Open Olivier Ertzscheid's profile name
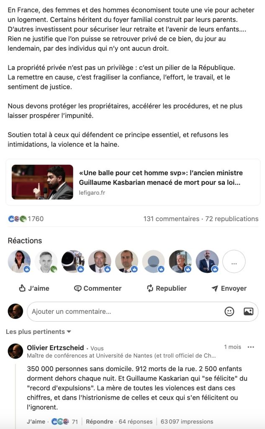The image size is (265, 429). pyautogui.click(x=55, y=348)
